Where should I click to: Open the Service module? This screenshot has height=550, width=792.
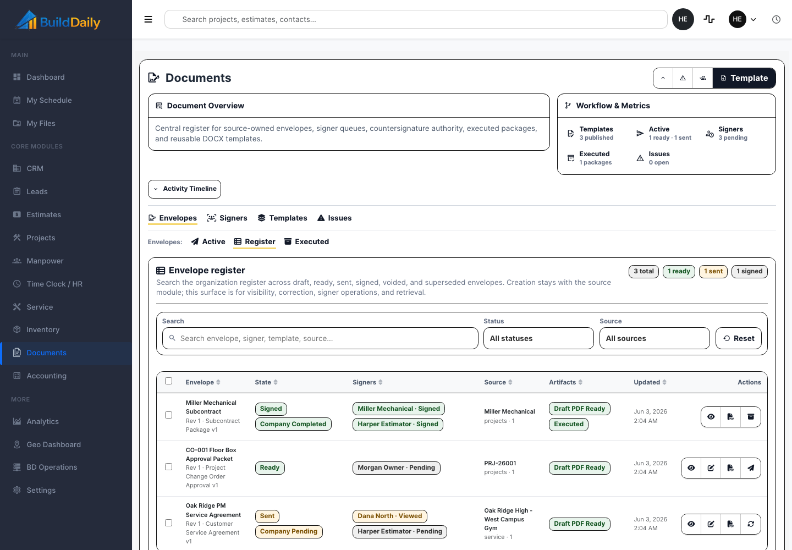(x=66, y=307)
